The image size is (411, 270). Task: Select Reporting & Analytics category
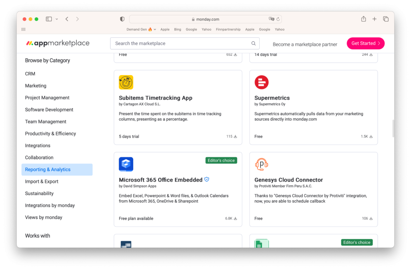[x=57, y=170]
